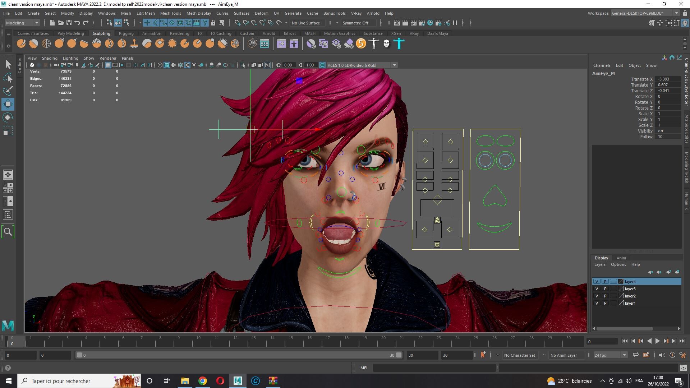Image resolution: width=690 pixels, height=388 pixels.
Task: Toggle the P playback flag on layer1
Action: click(x=605, y=303)
